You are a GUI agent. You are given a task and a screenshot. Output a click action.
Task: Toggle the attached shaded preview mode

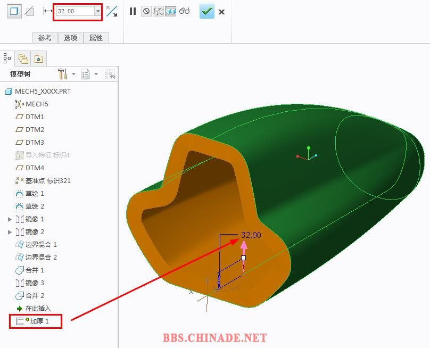pos(171,11)
